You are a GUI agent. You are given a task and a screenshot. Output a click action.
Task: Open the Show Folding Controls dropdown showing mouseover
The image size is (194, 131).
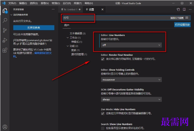pyautogui.click(x=131, y=80)
